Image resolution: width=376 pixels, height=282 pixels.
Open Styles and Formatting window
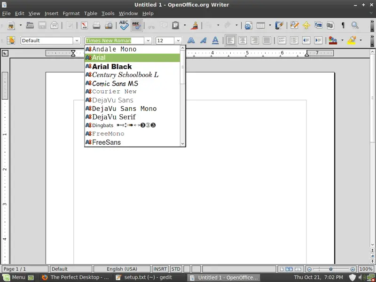[11, 40]
